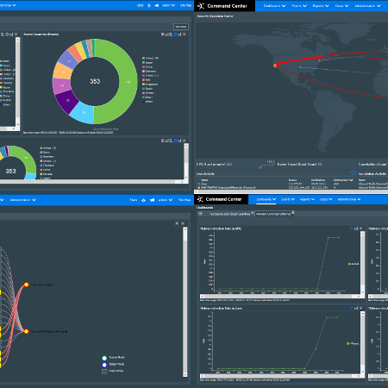Select donut chart type in Source Countries panel
The image size is (388, 388).
175,34
